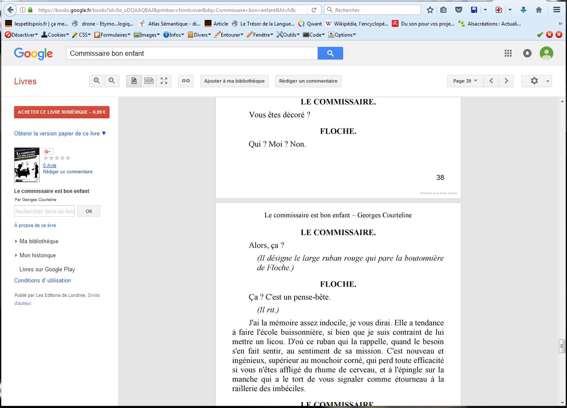The image size is (567, 408).
Task: Go to next page arrow
Action: point(506,81)
